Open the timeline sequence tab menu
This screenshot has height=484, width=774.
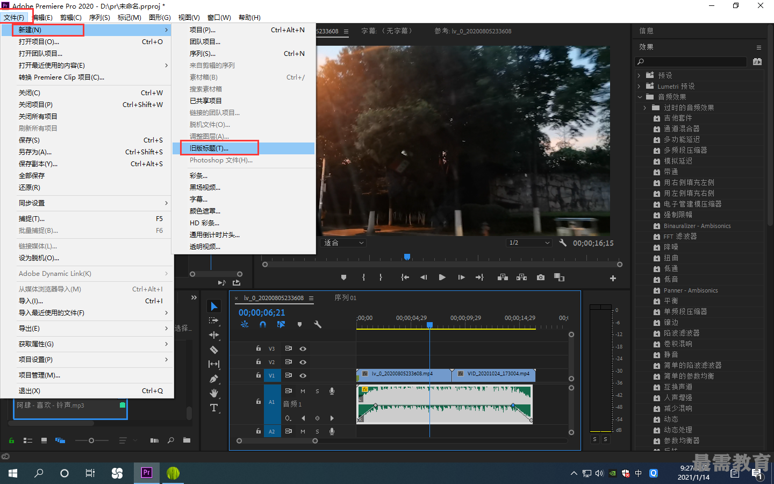point(311,298)
